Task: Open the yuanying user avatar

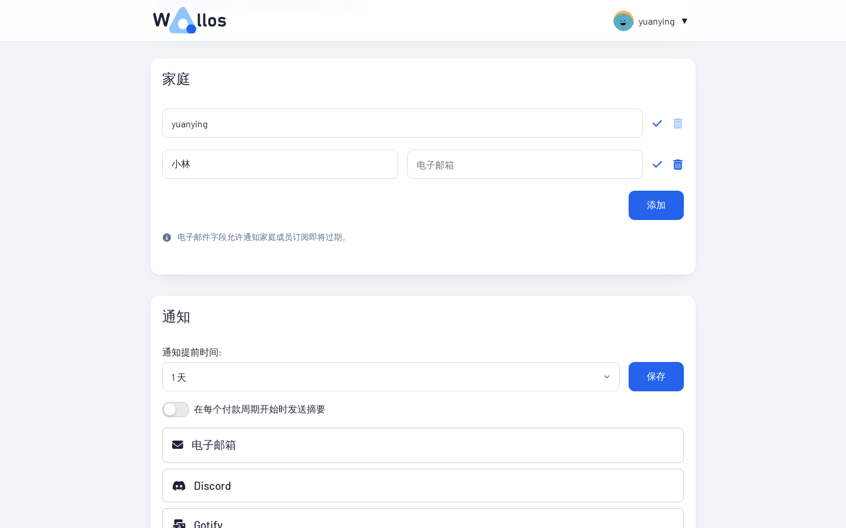Action: click(x=623, y=21)
